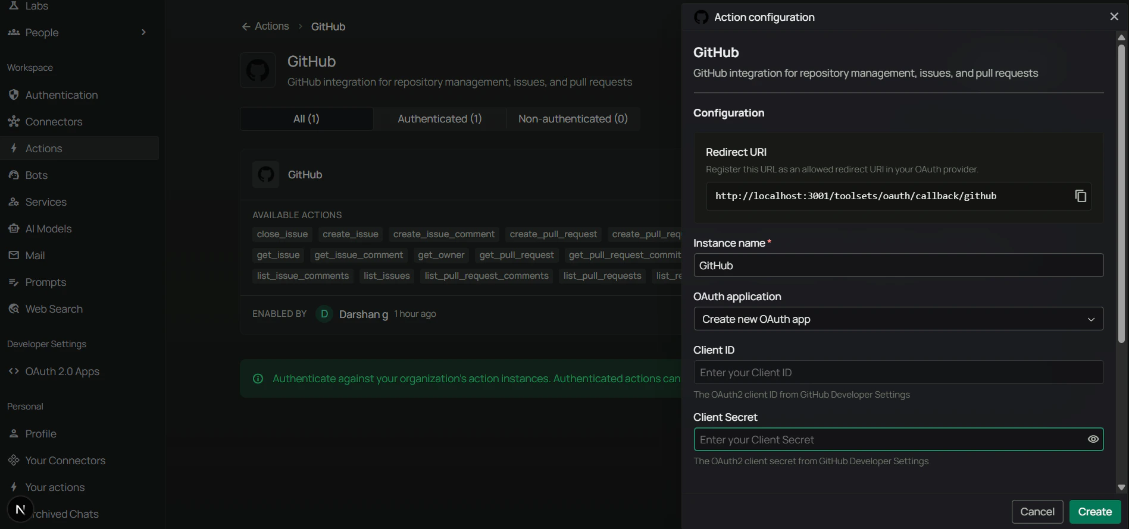This screenshot has width=1129, height=529.
Task: Click the Cancel button
Action: [x=1037, y=512]
